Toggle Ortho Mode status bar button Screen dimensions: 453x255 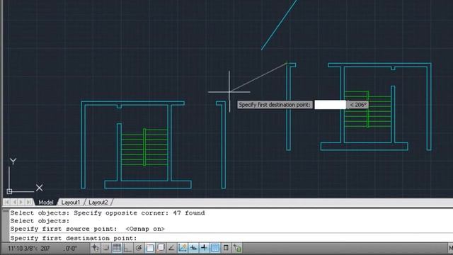(x=127, y=248)
